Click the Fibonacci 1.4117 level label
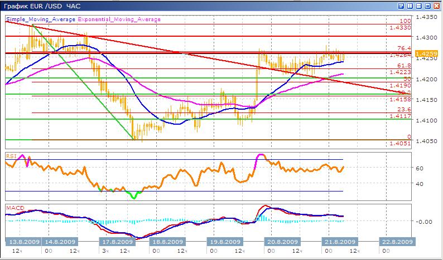 (401, 116)
